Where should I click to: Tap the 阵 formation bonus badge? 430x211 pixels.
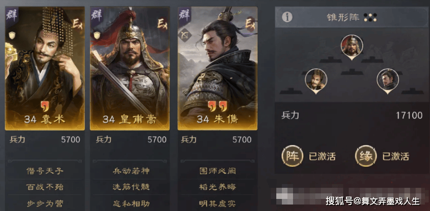(293, 156)
